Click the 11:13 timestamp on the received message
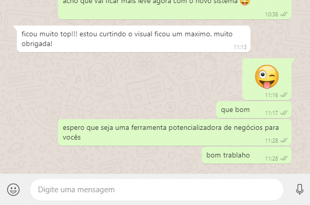Viewport: 310px width, 205px height. coord(240,47)
